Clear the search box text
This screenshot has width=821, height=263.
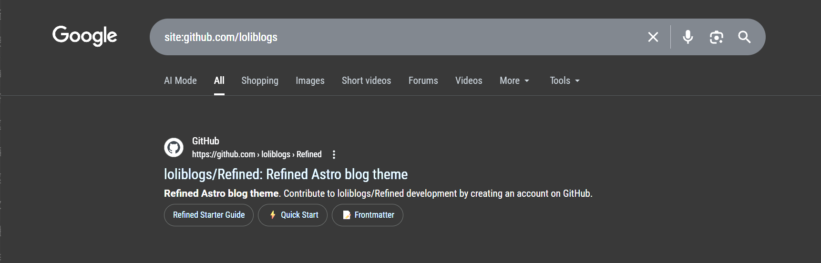(x=653, y=37)
